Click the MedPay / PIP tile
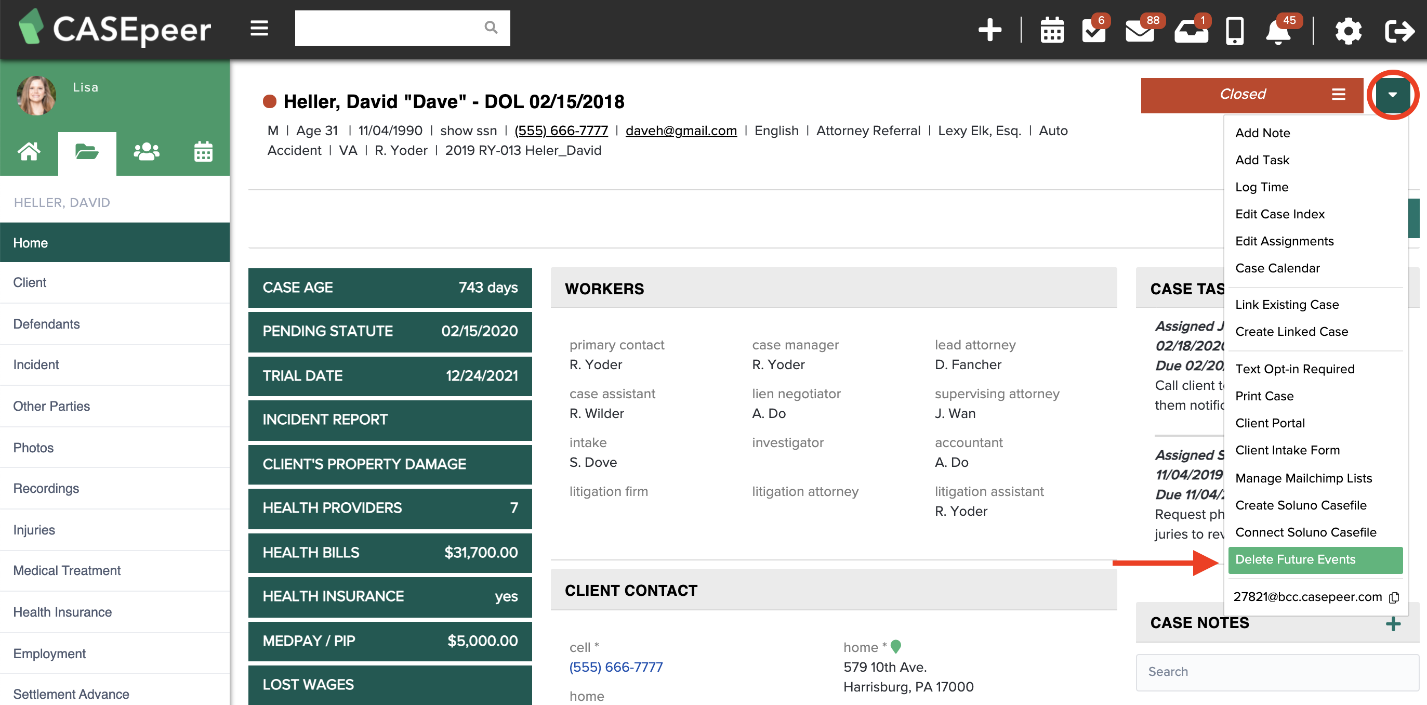The width and height of the screenshot is (1427, 705). tap(390, 641)
